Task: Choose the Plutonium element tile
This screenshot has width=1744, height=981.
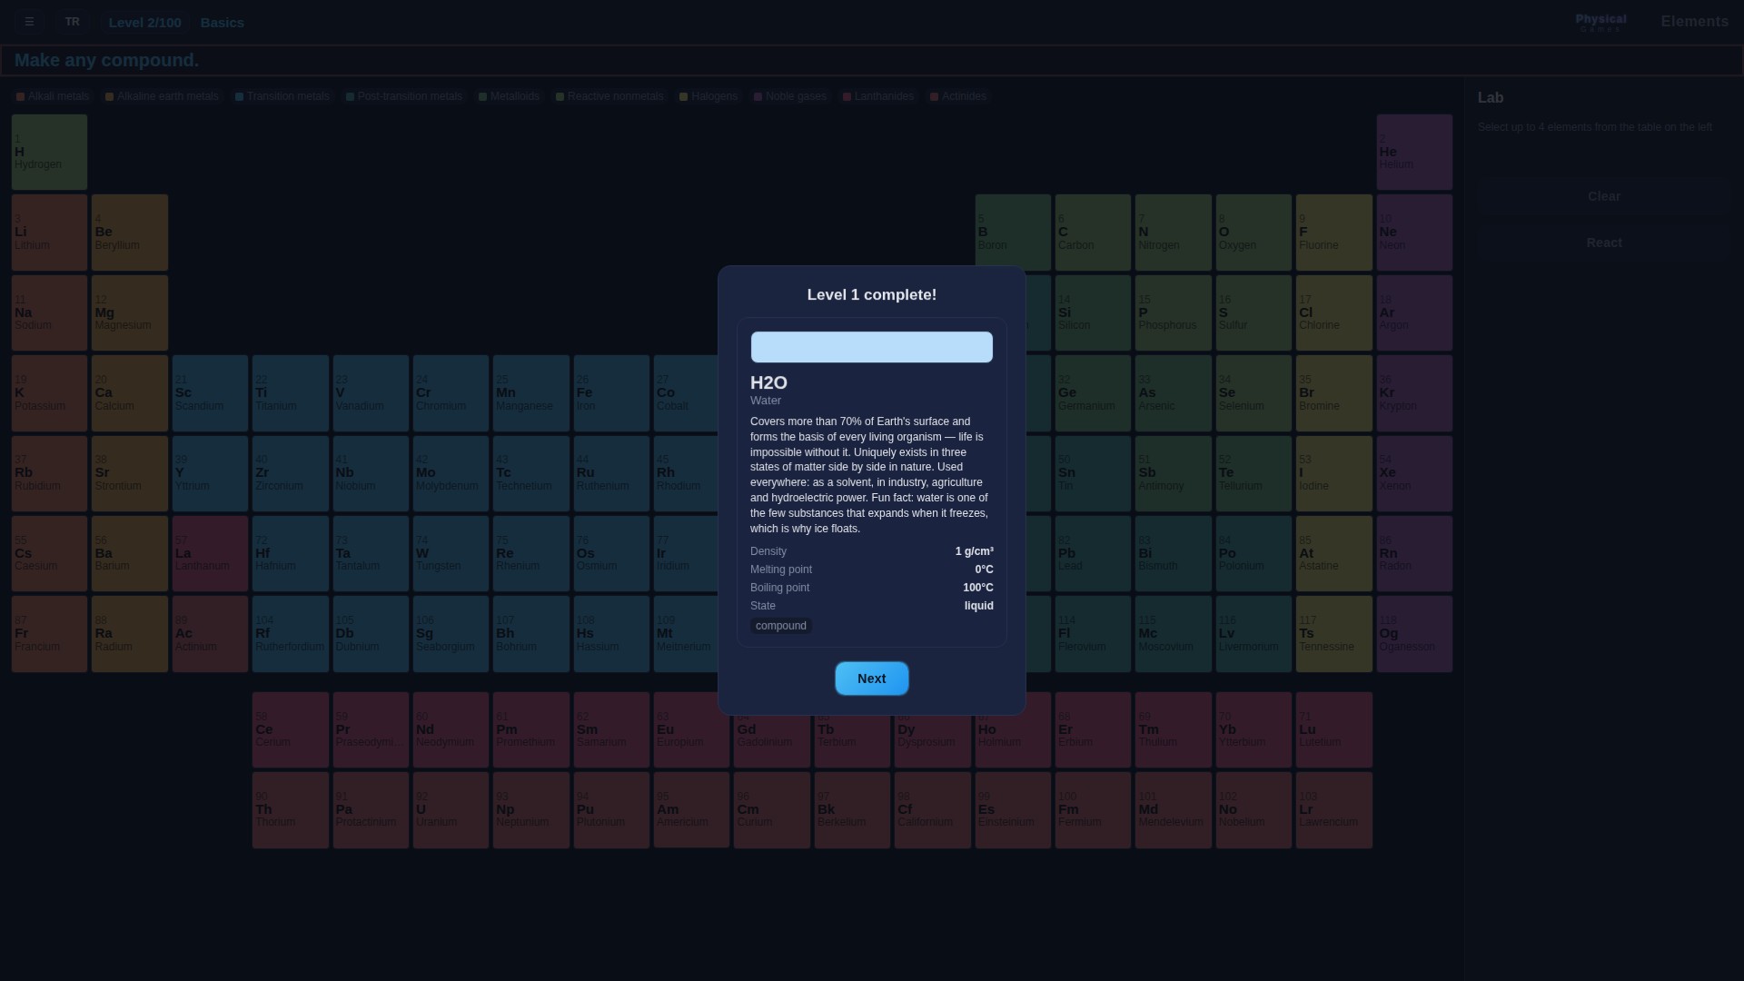Action: (611, 810)
